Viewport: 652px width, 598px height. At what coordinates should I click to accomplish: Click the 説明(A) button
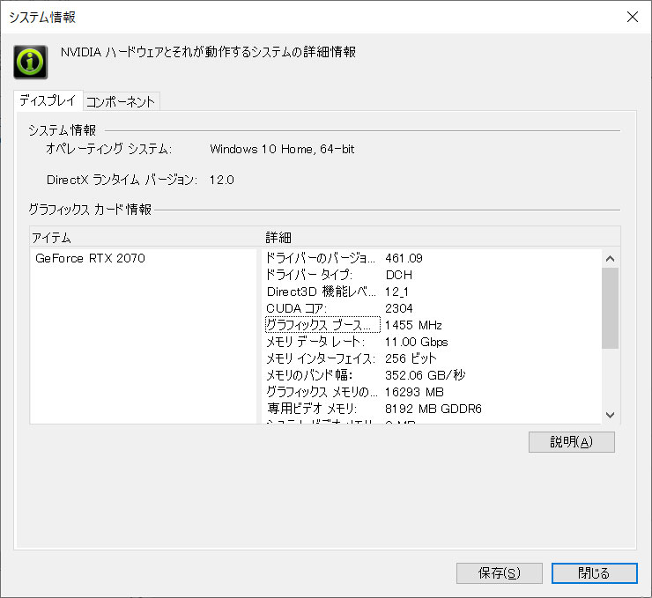[x=571, y=442]
